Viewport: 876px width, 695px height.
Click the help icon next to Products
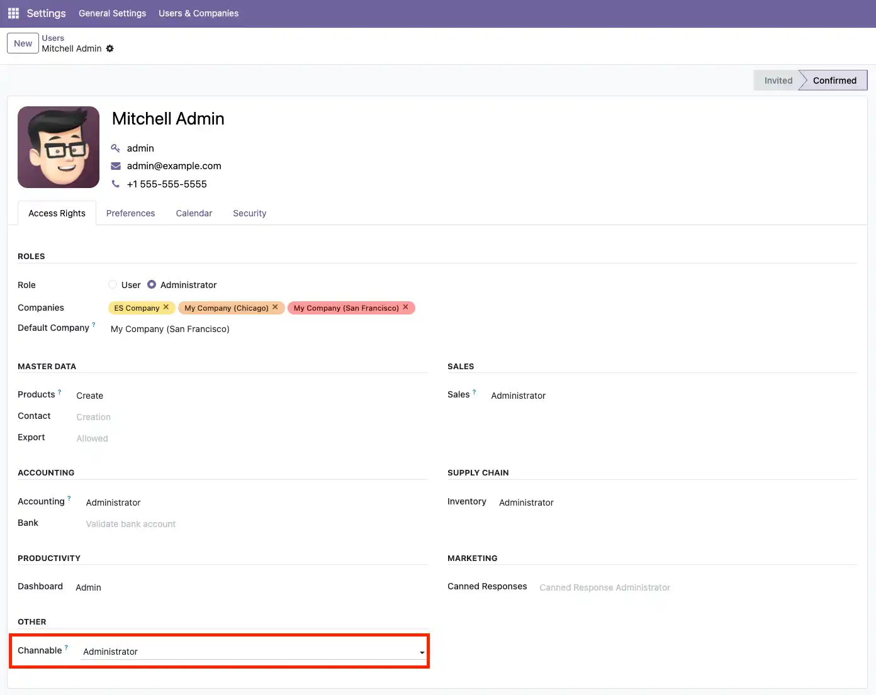59,391
